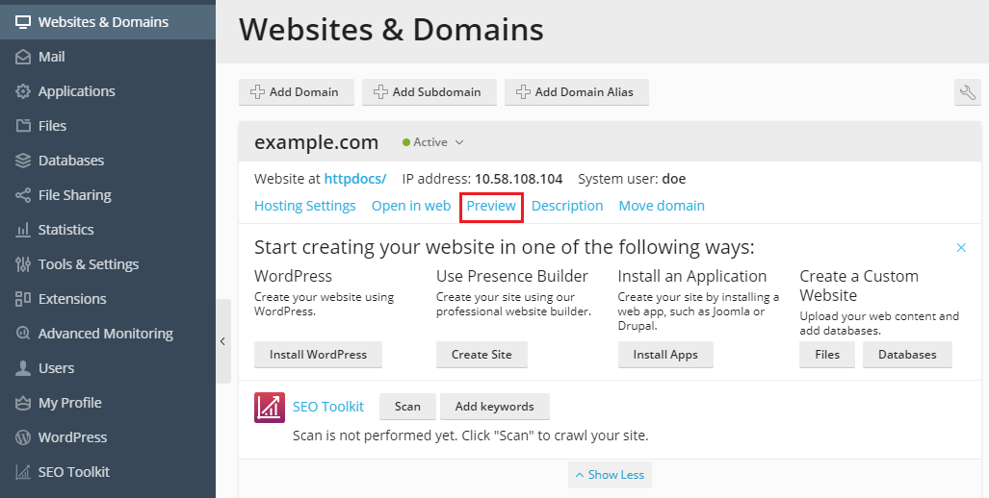Go to File Sharing in sidebar
This screenshot has width=989, height=498.
108,195
